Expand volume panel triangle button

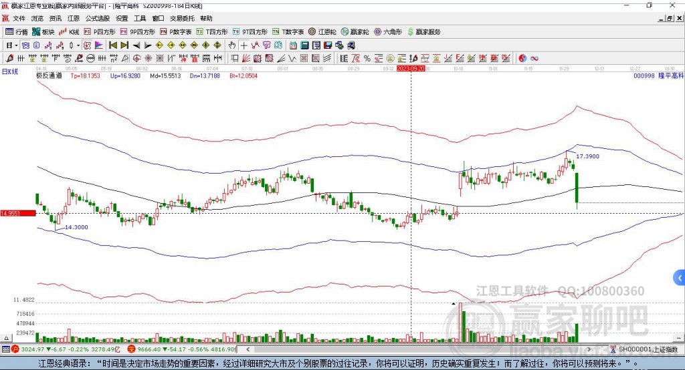[x=6, y=338]
